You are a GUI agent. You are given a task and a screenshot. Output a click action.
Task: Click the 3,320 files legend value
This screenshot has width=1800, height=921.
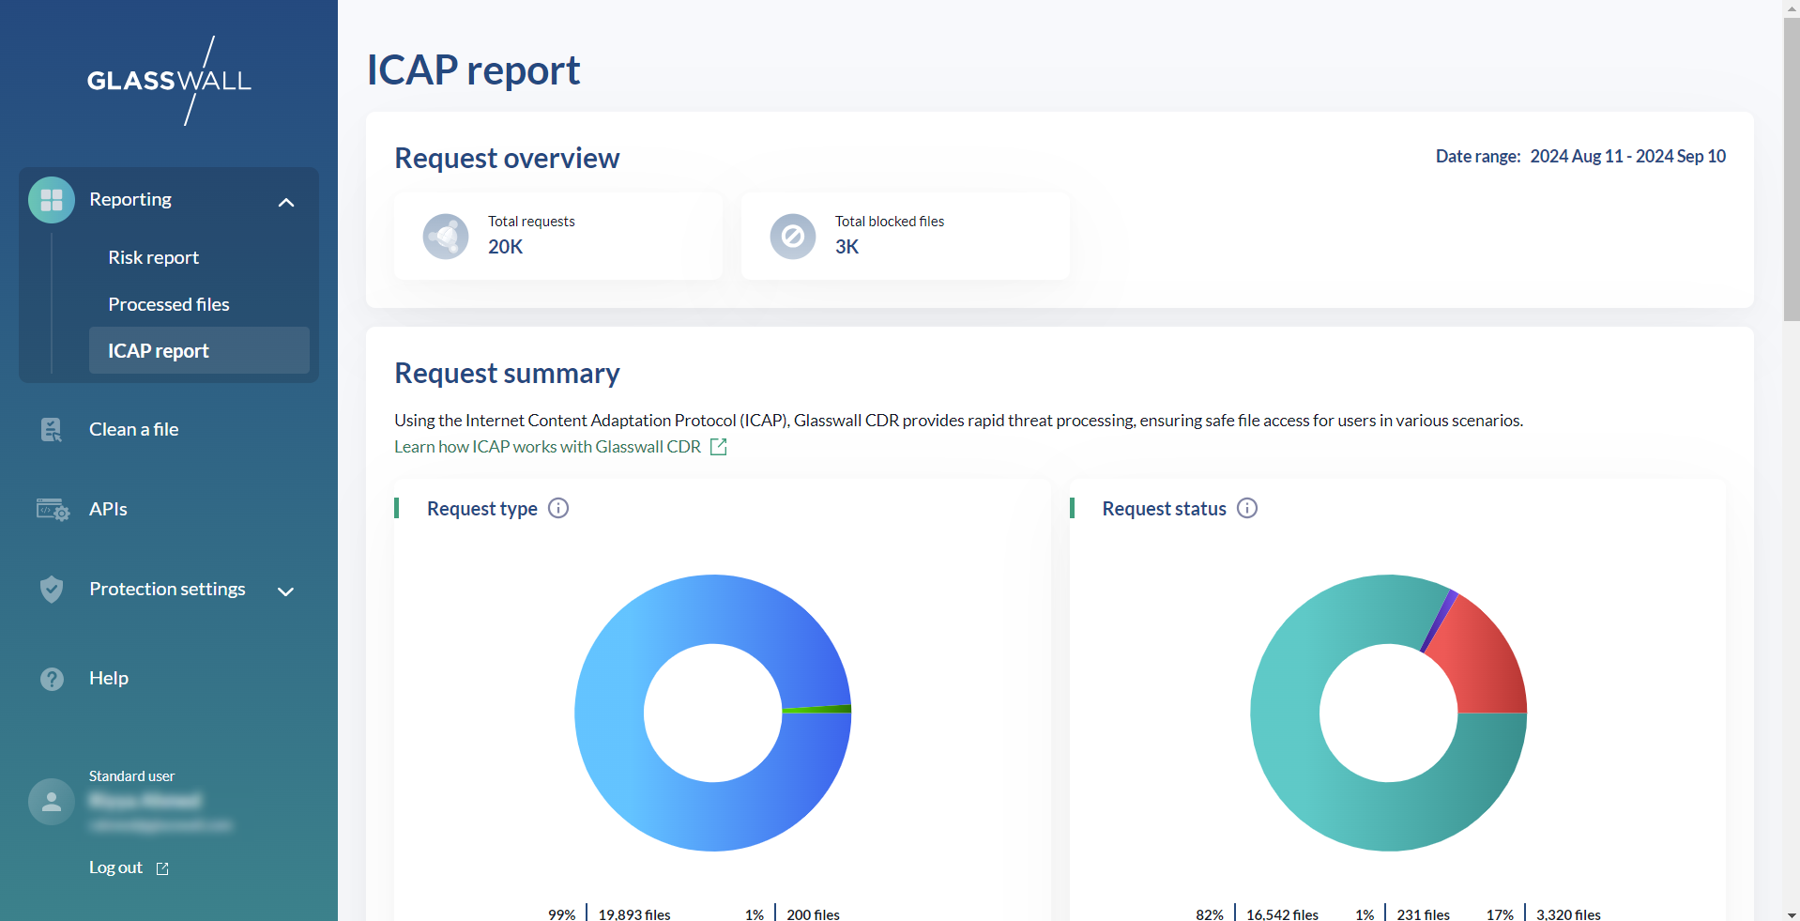point(1568,914)
